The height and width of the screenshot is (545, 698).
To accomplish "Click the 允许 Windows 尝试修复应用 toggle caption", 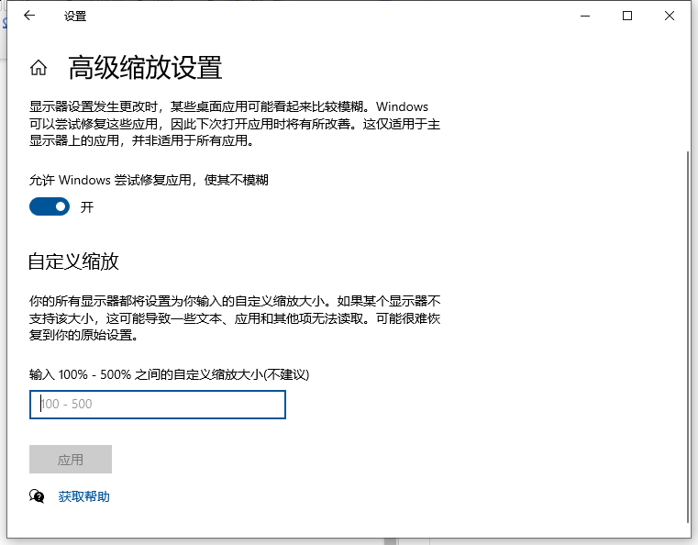I will click(x=149, y=180).
